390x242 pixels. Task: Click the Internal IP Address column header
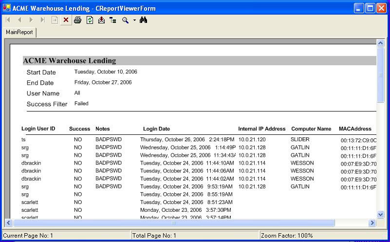[261, 129]
